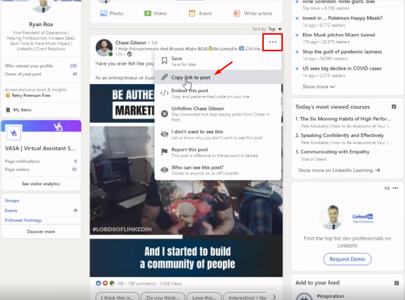Open Stop the guilt of pandemic laziness story

pyautogui.click(x=342, y=52)
